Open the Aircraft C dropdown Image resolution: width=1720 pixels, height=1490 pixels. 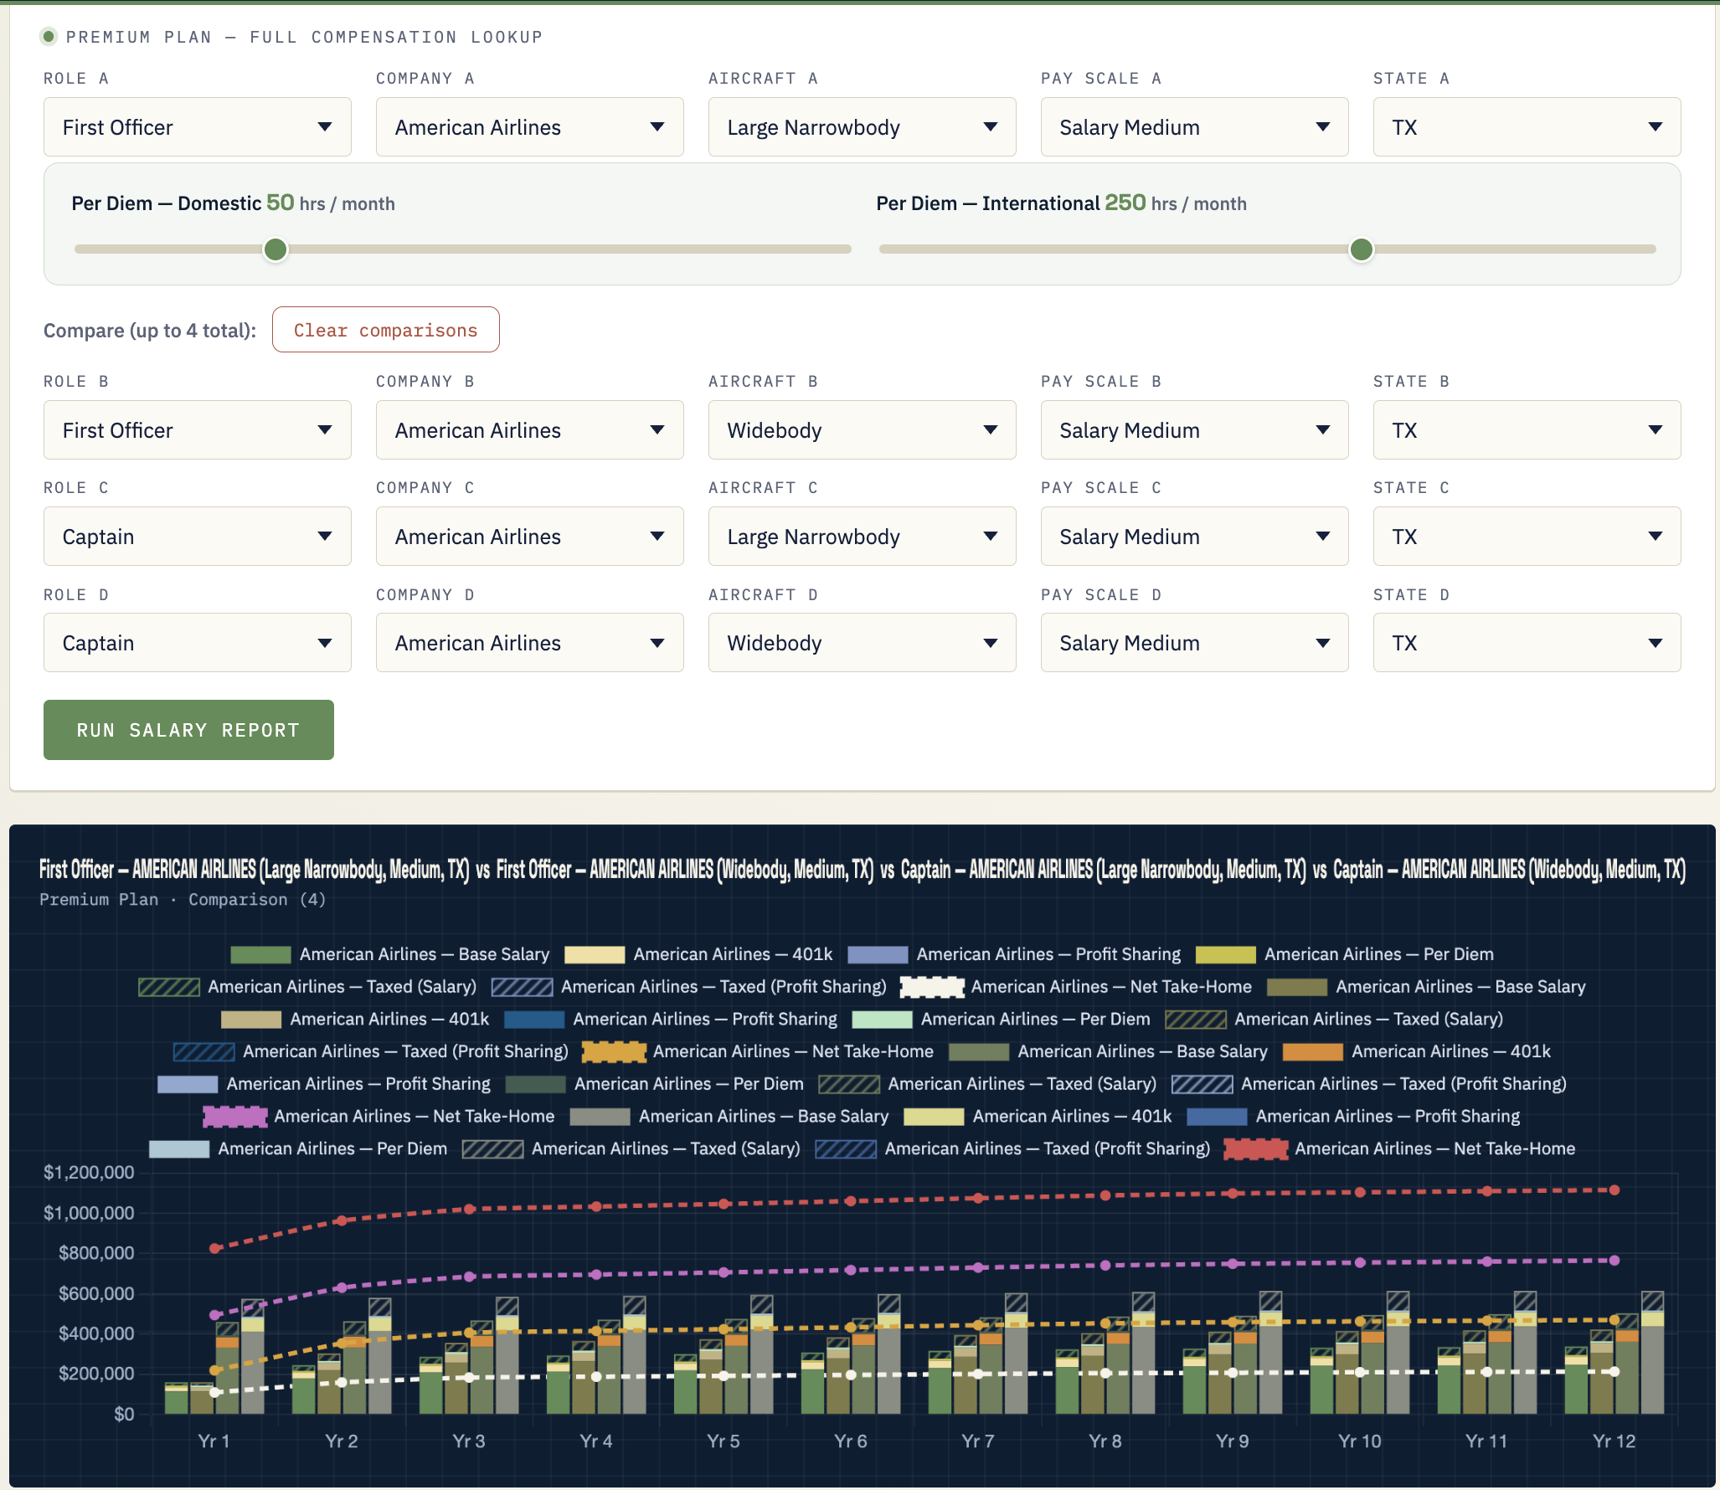click(x=863, y=537)
